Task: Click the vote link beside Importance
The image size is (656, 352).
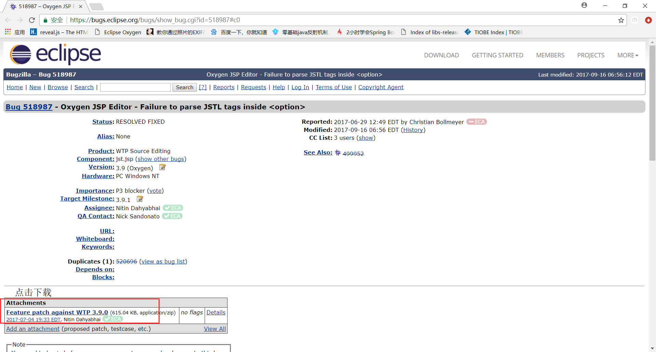Action: (155, 191)
